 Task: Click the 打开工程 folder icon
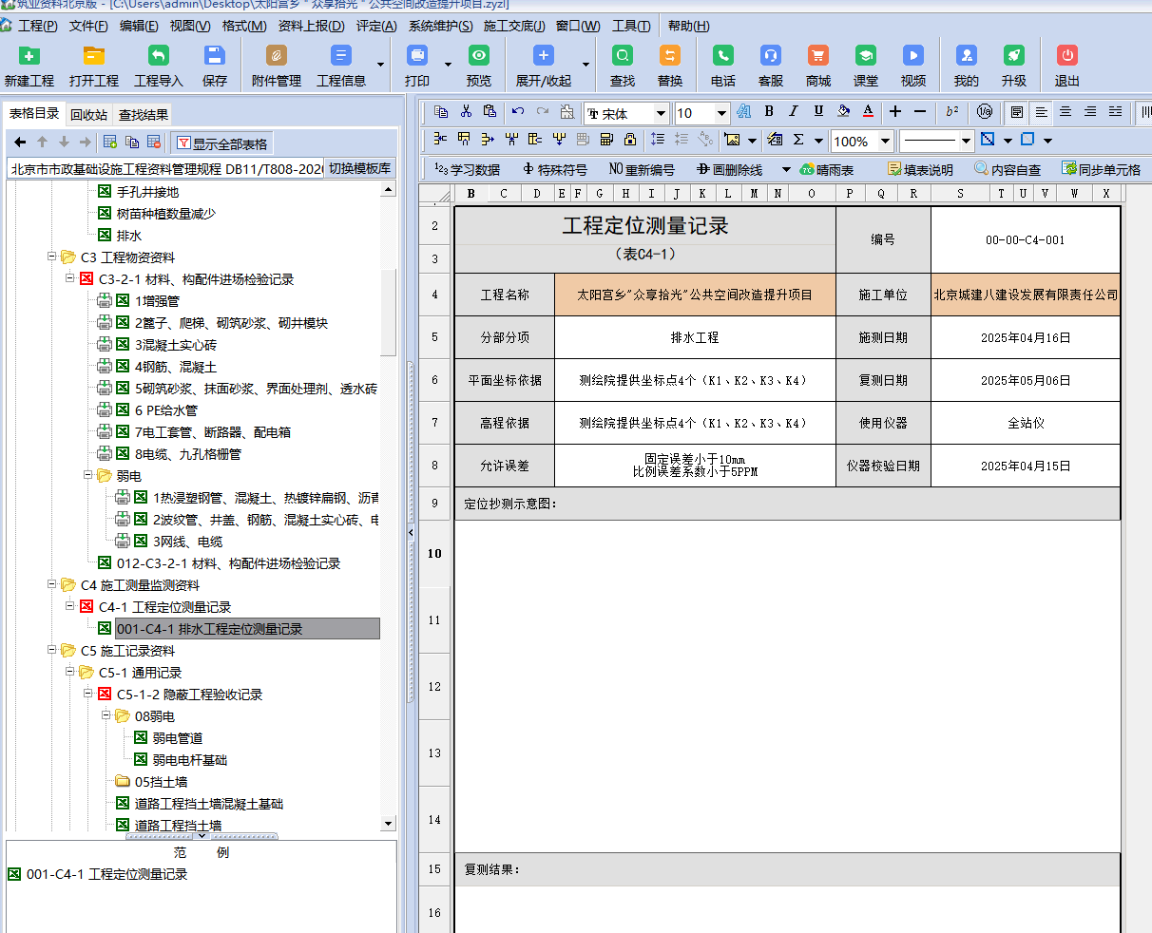[93, 55]
